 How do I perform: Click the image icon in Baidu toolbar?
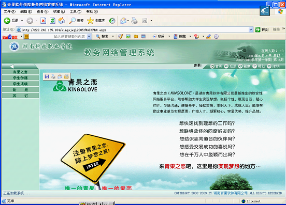[128, 37]
